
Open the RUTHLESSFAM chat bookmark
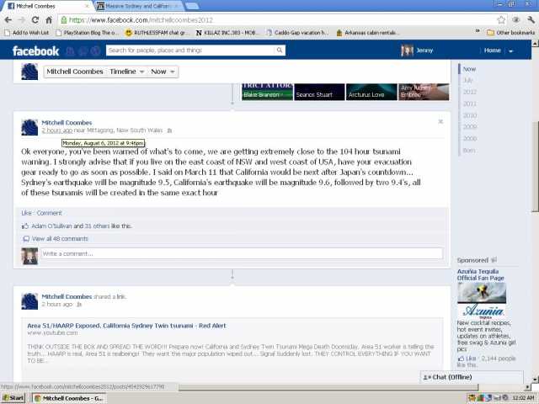[157, 33]
